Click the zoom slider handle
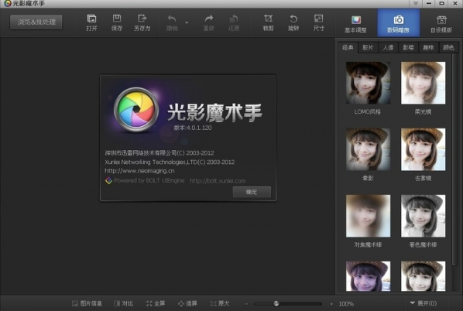The image size is (463, 311). [276, 303]
